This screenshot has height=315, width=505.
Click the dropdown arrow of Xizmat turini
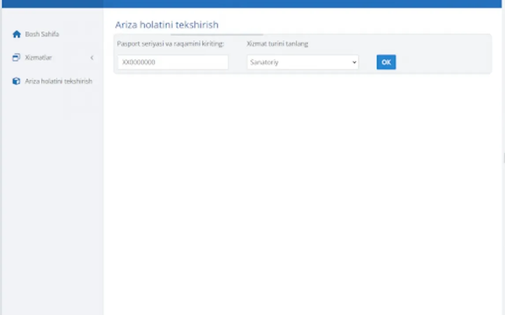coord(354,62)
